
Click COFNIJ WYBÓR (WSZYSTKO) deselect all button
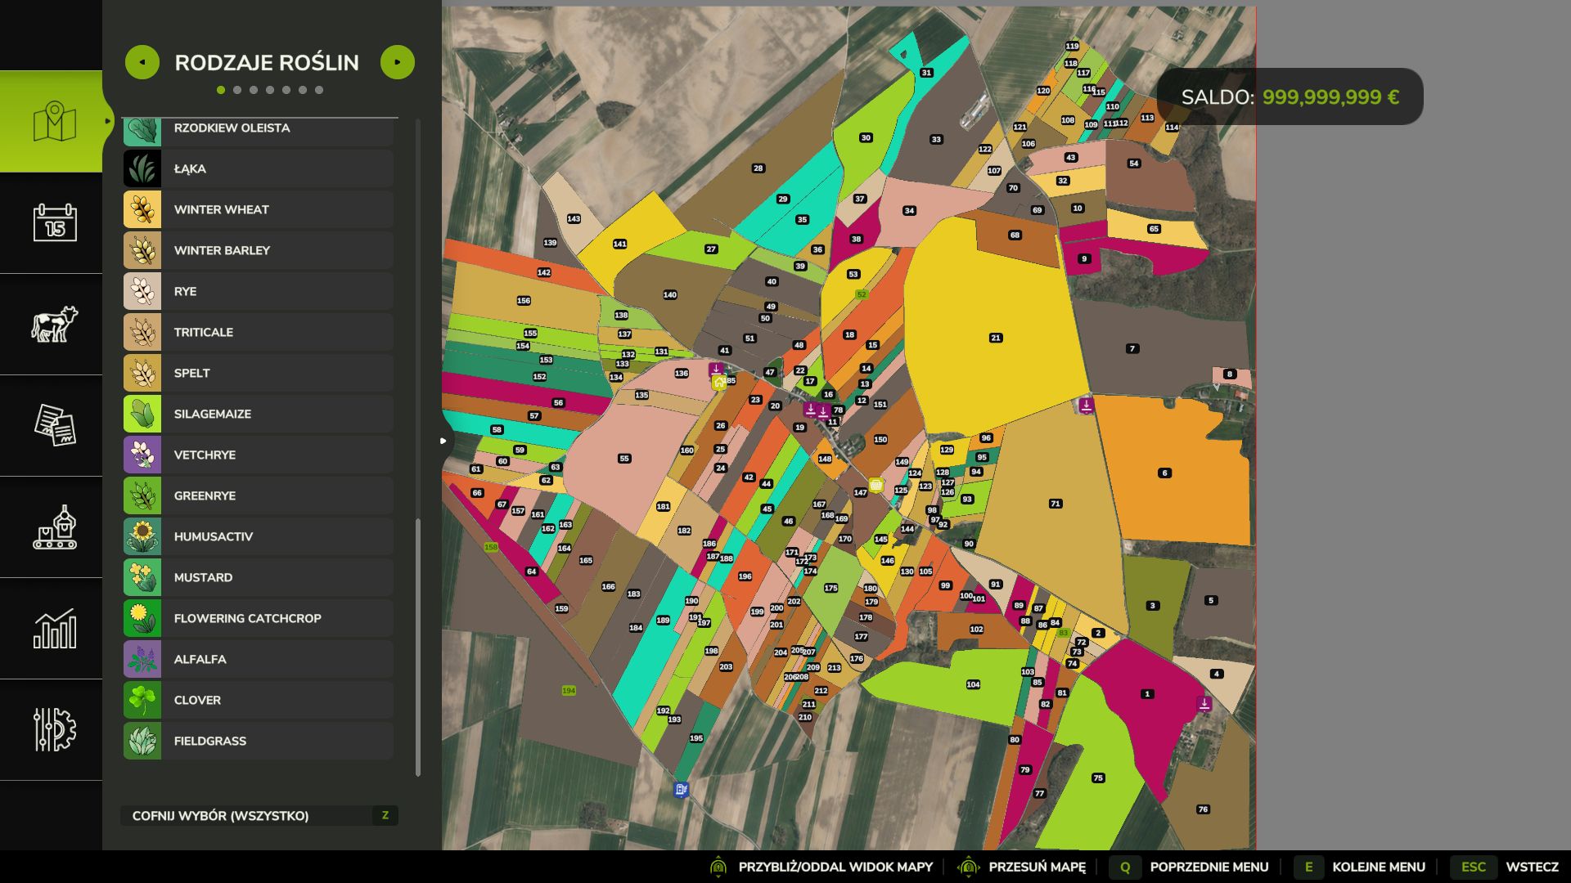tap(259, 815)
